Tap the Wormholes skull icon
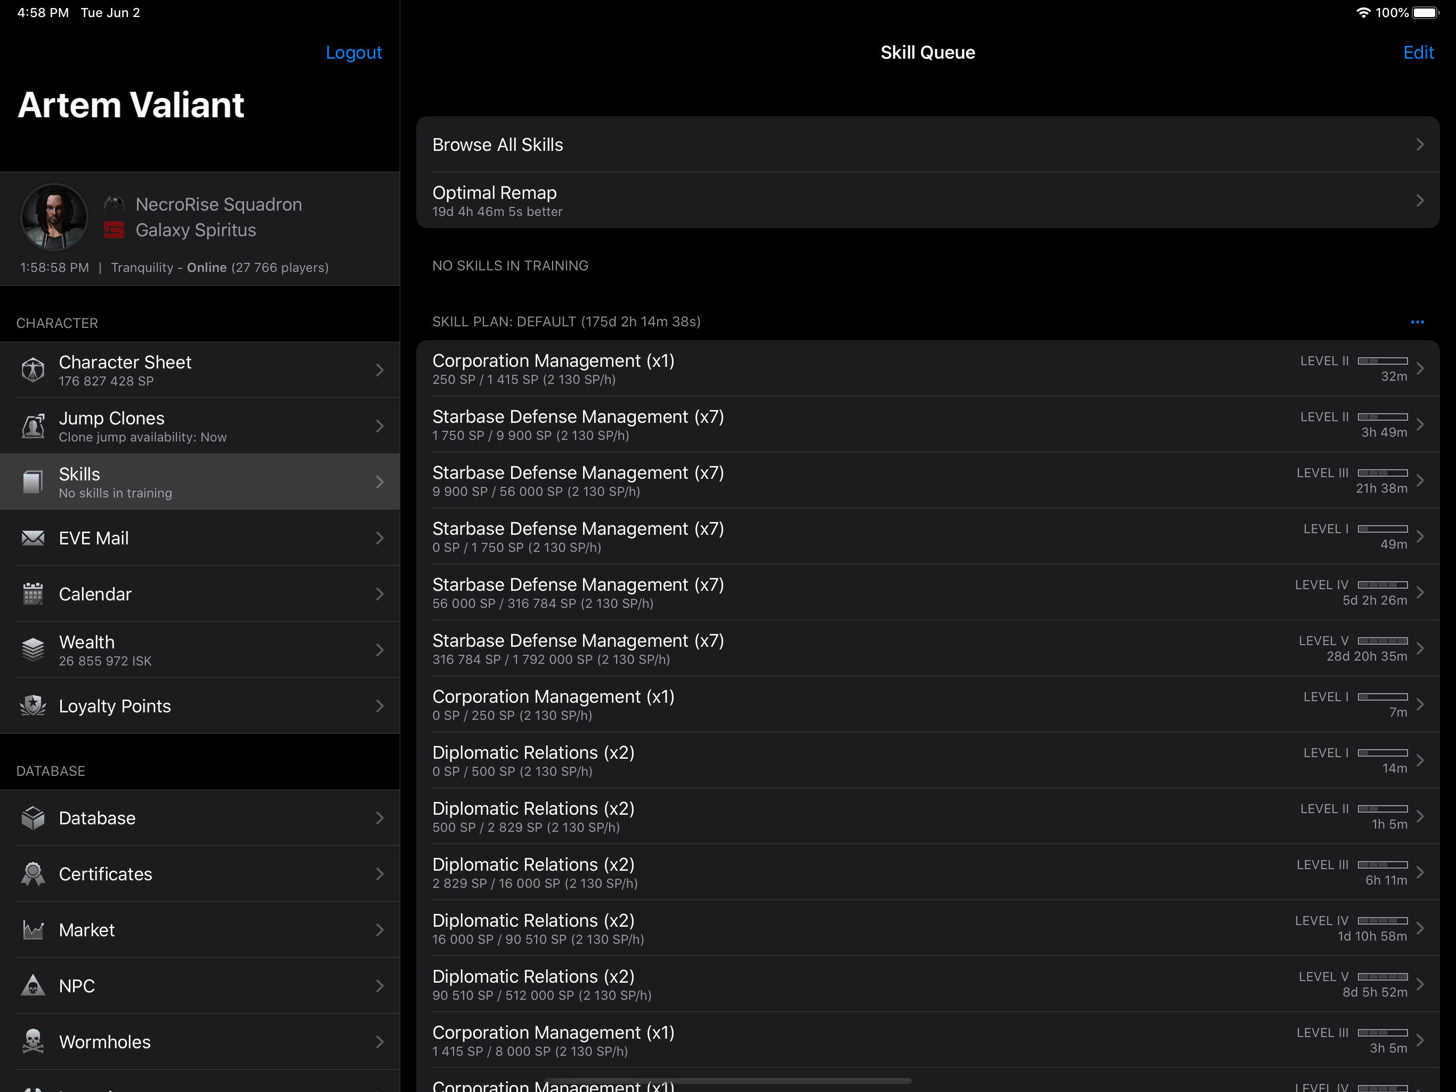Viewport: 1456px width, 1092px height. [33, 1041]
